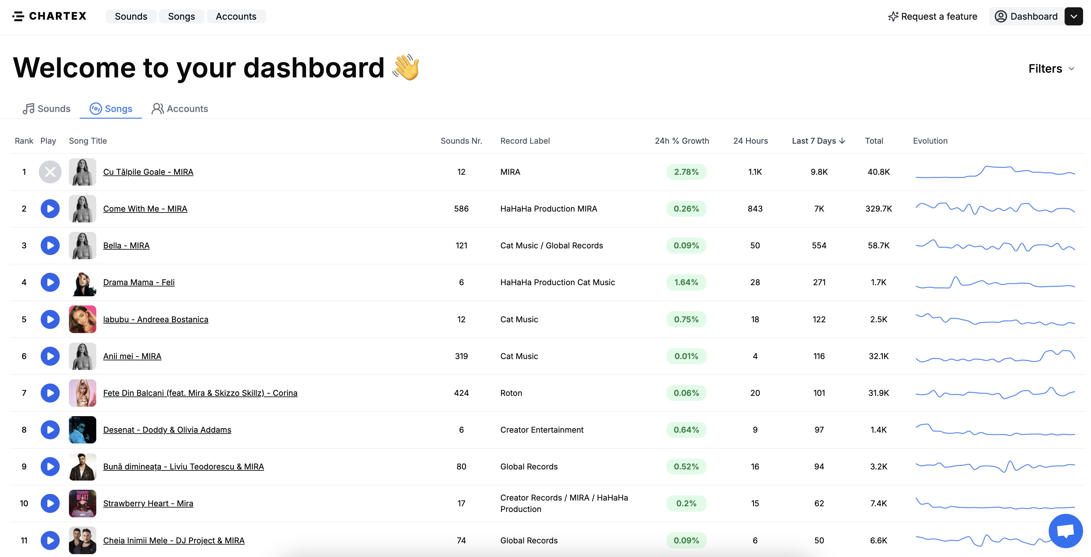Play Strawberry Heart - Mira
Viewport: 1091px width, 557px height.
(50, 503)
